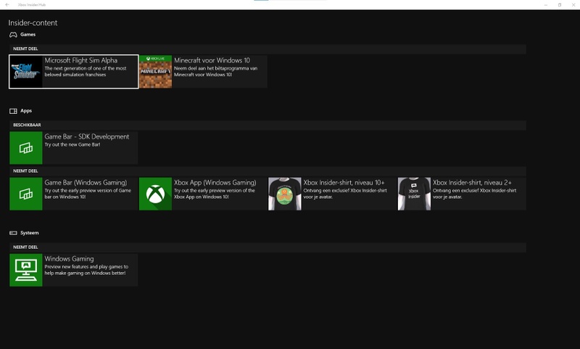Open Game Bar - SDK Development title

[x=87, y=136]
